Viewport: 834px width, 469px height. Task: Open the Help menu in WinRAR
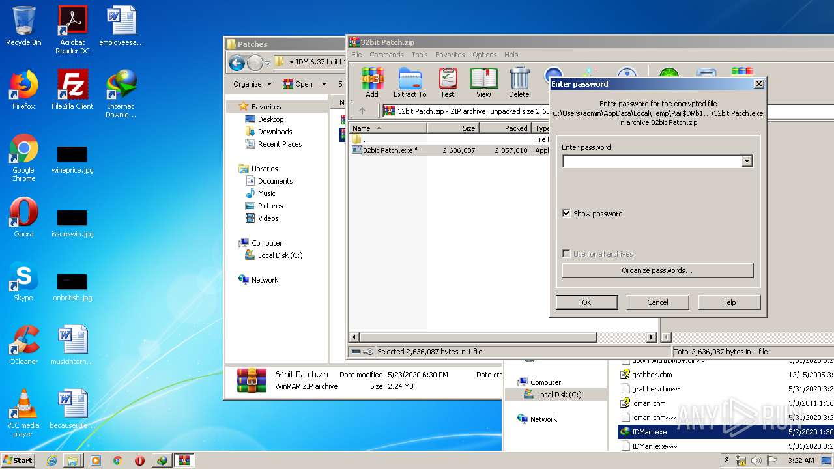click(511, 55)
